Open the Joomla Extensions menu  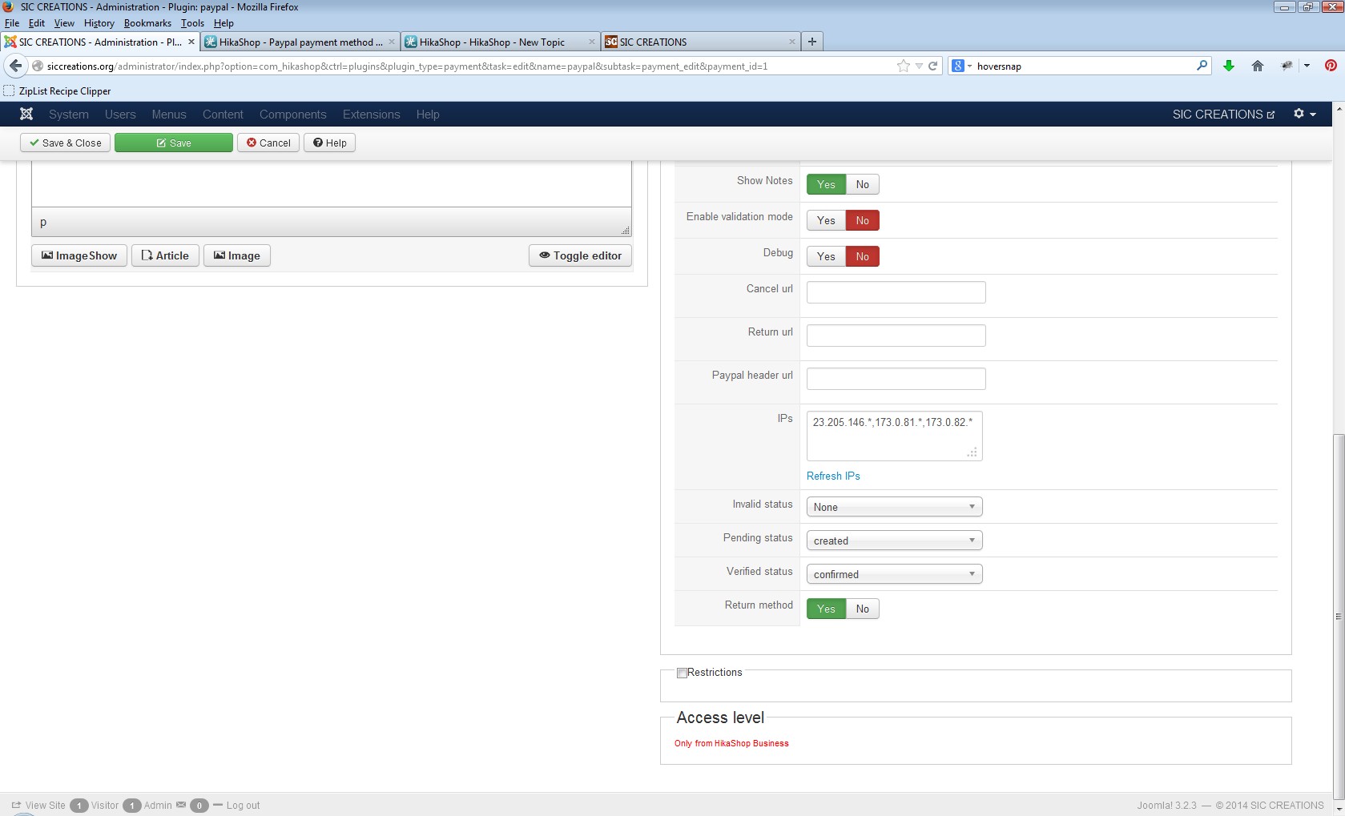pos(372,115)
